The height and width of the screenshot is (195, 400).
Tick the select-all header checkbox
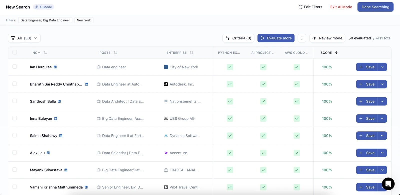(x=15, y=52)
